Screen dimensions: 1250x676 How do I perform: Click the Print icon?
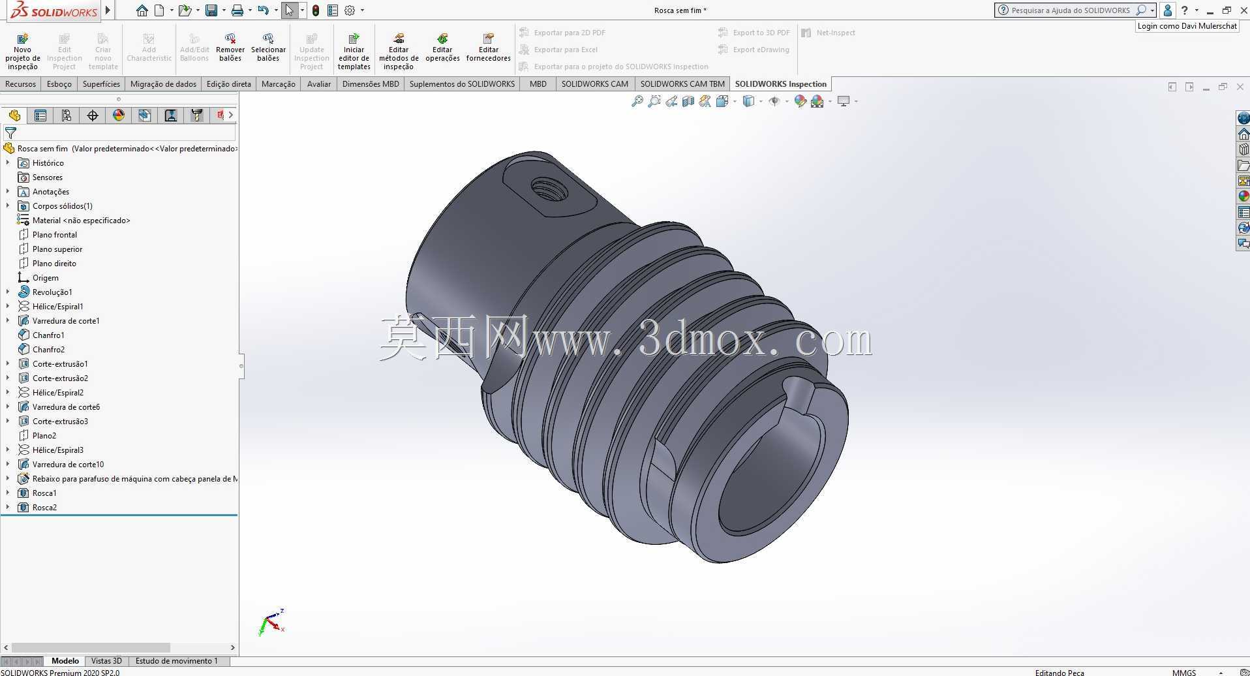(x=237, y=10)
